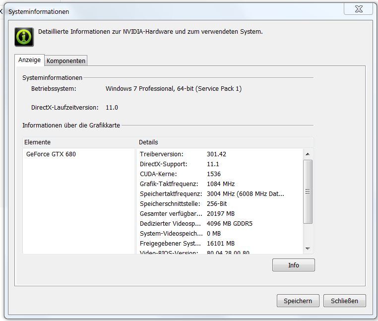Save system info with Speichern
The width and height of the screenshot is (378, 321).
[x=298, y=301]
